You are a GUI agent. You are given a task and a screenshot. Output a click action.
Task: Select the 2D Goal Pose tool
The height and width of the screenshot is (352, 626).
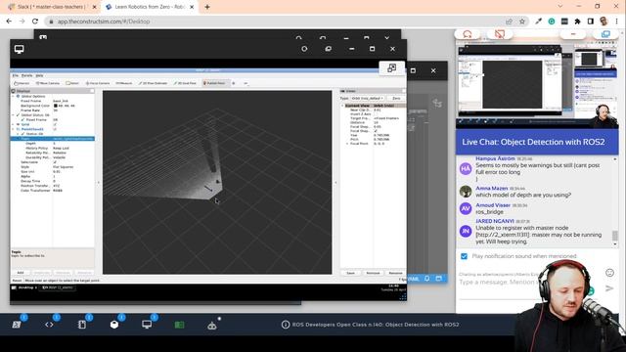[x=185, y=83]
